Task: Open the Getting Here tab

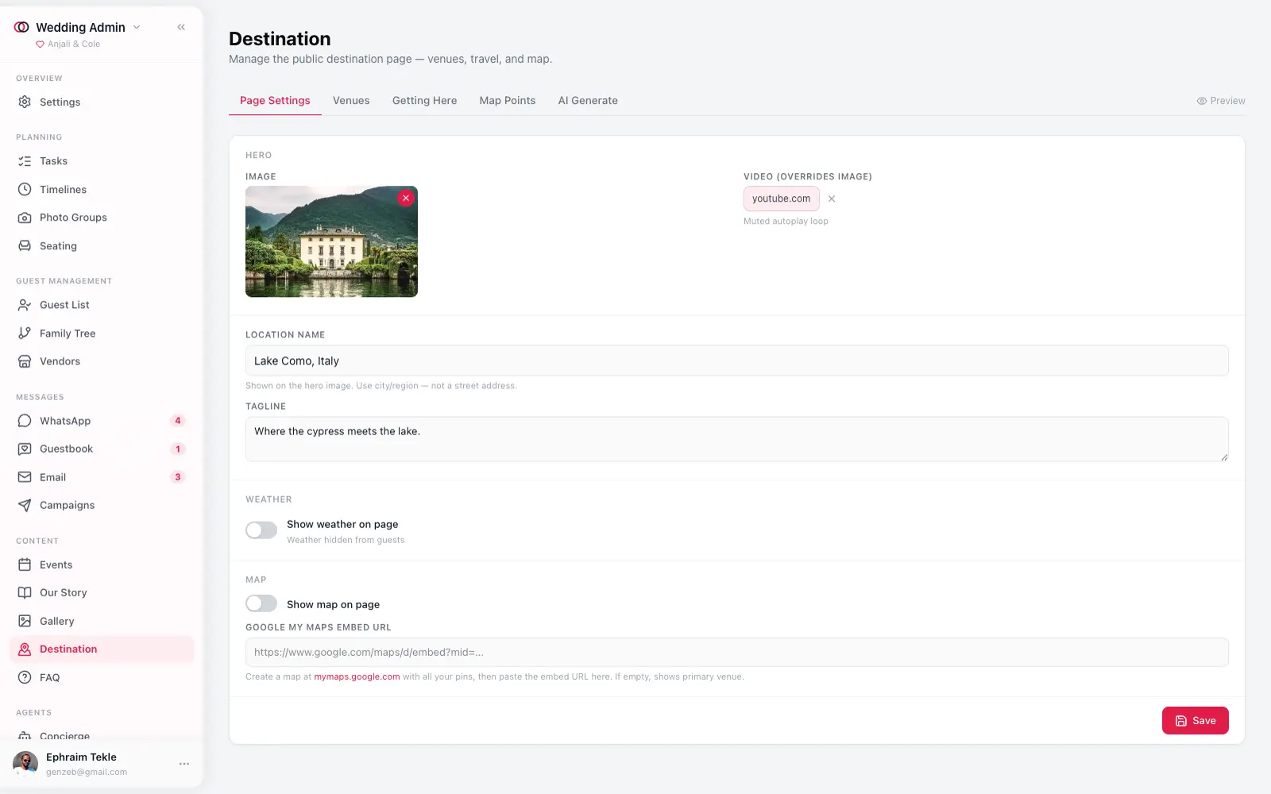Action: pos(424,101)
